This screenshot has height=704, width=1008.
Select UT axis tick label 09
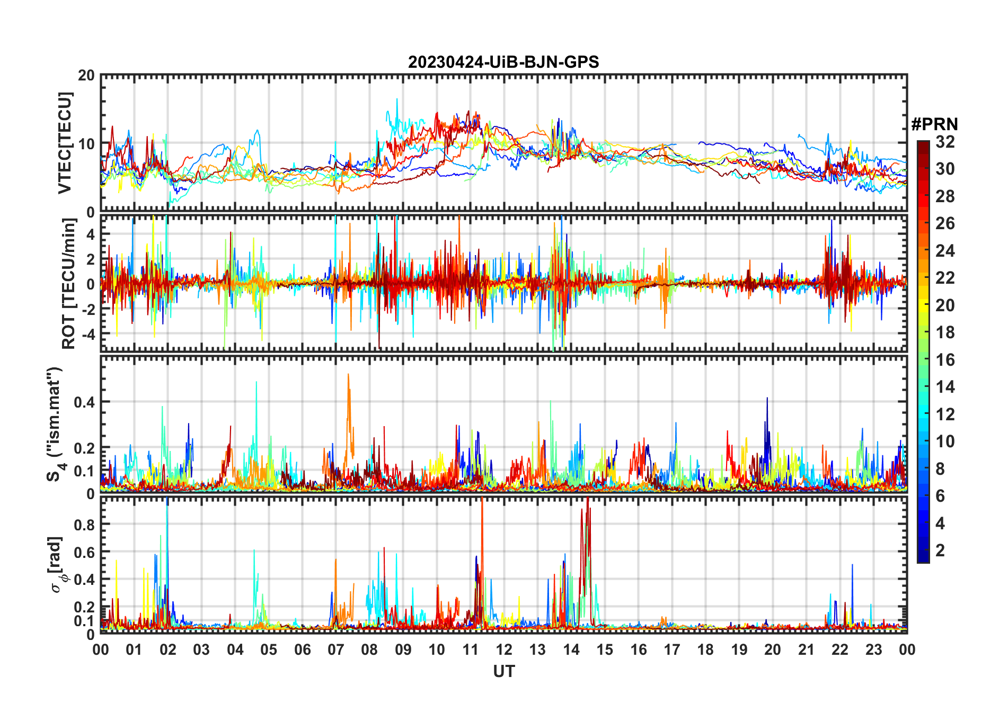403,649
